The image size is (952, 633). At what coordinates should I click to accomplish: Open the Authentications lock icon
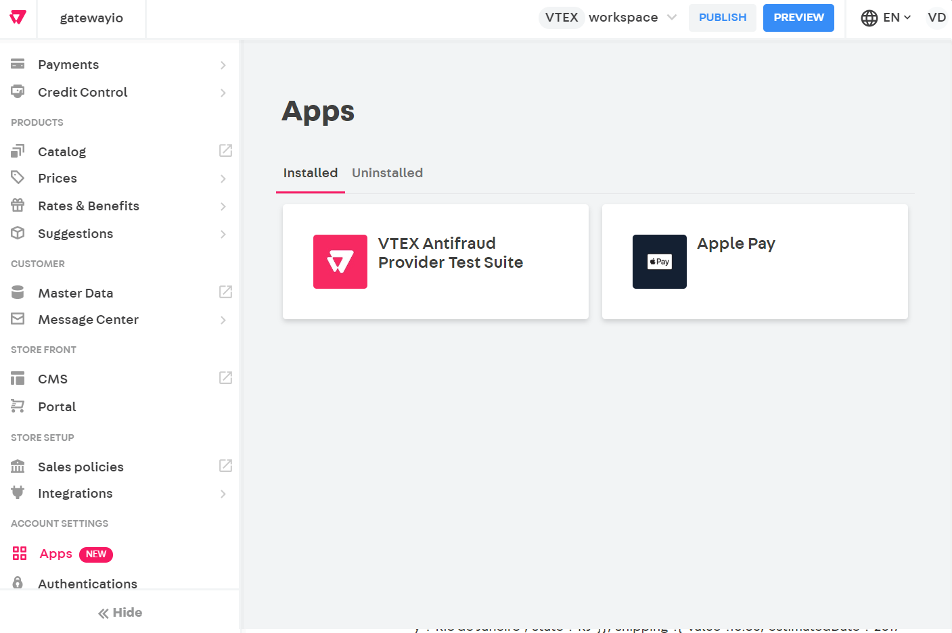[18, 583]
